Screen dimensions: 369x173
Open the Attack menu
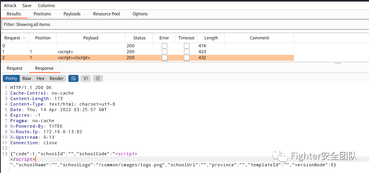(x=10, y=6)
